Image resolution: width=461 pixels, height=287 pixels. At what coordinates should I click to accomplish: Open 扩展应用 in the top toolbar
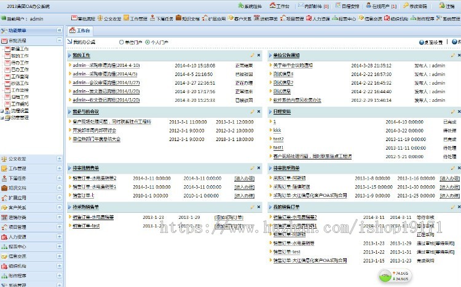tap(214, 18)
